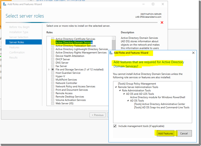Open the Features wizard step
Image resolution: width=201 pixels, height=146 pixels.
pos(14,47)
